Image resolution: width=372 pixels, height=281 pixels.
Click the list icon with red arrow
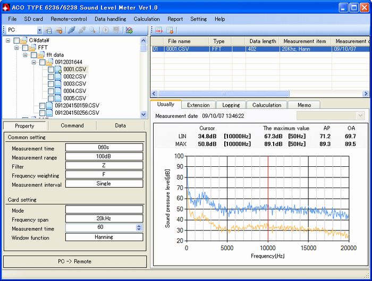(x=158, y=30)
